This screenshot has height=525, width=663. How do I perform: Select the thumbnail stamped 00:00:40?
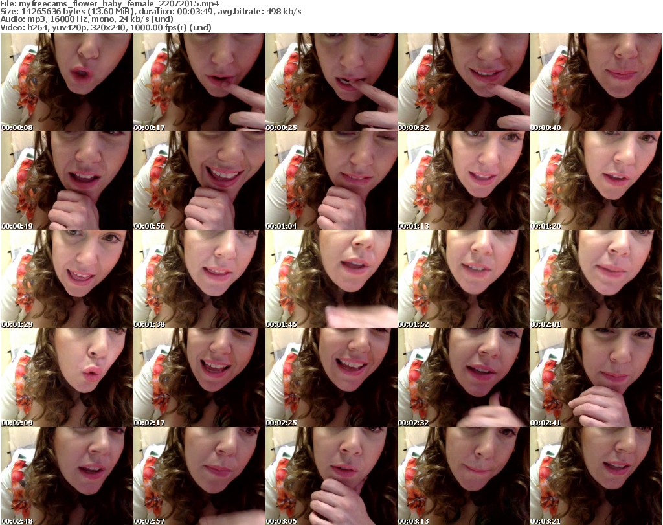click(x=596, y=82)
